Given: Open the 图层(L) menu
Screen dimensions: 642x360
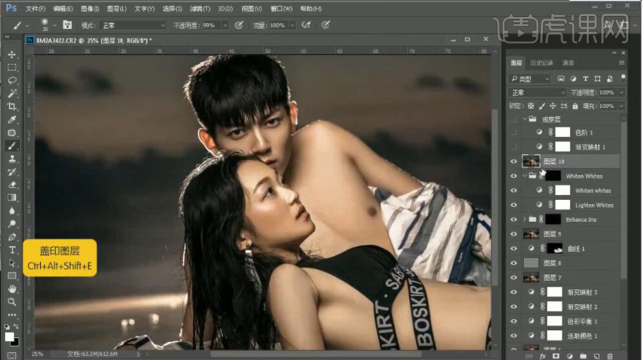Looking at the screenshot, I should pos(117,8).
